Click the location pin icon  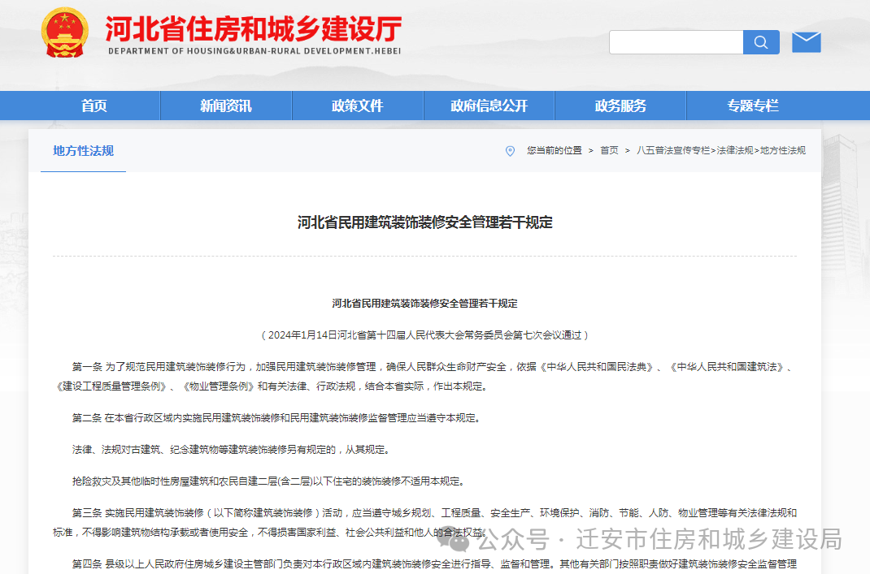pyautogui.click(x=510, y=151)
